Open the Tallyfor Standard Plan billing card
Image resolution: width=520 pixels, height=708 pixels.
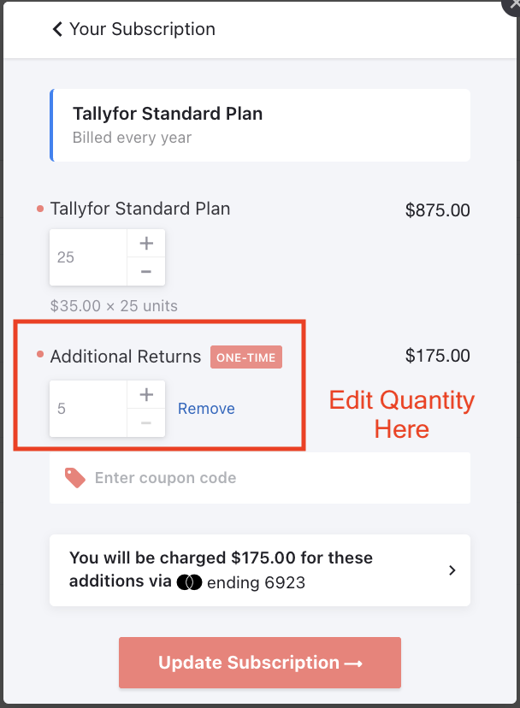(260, 125)
